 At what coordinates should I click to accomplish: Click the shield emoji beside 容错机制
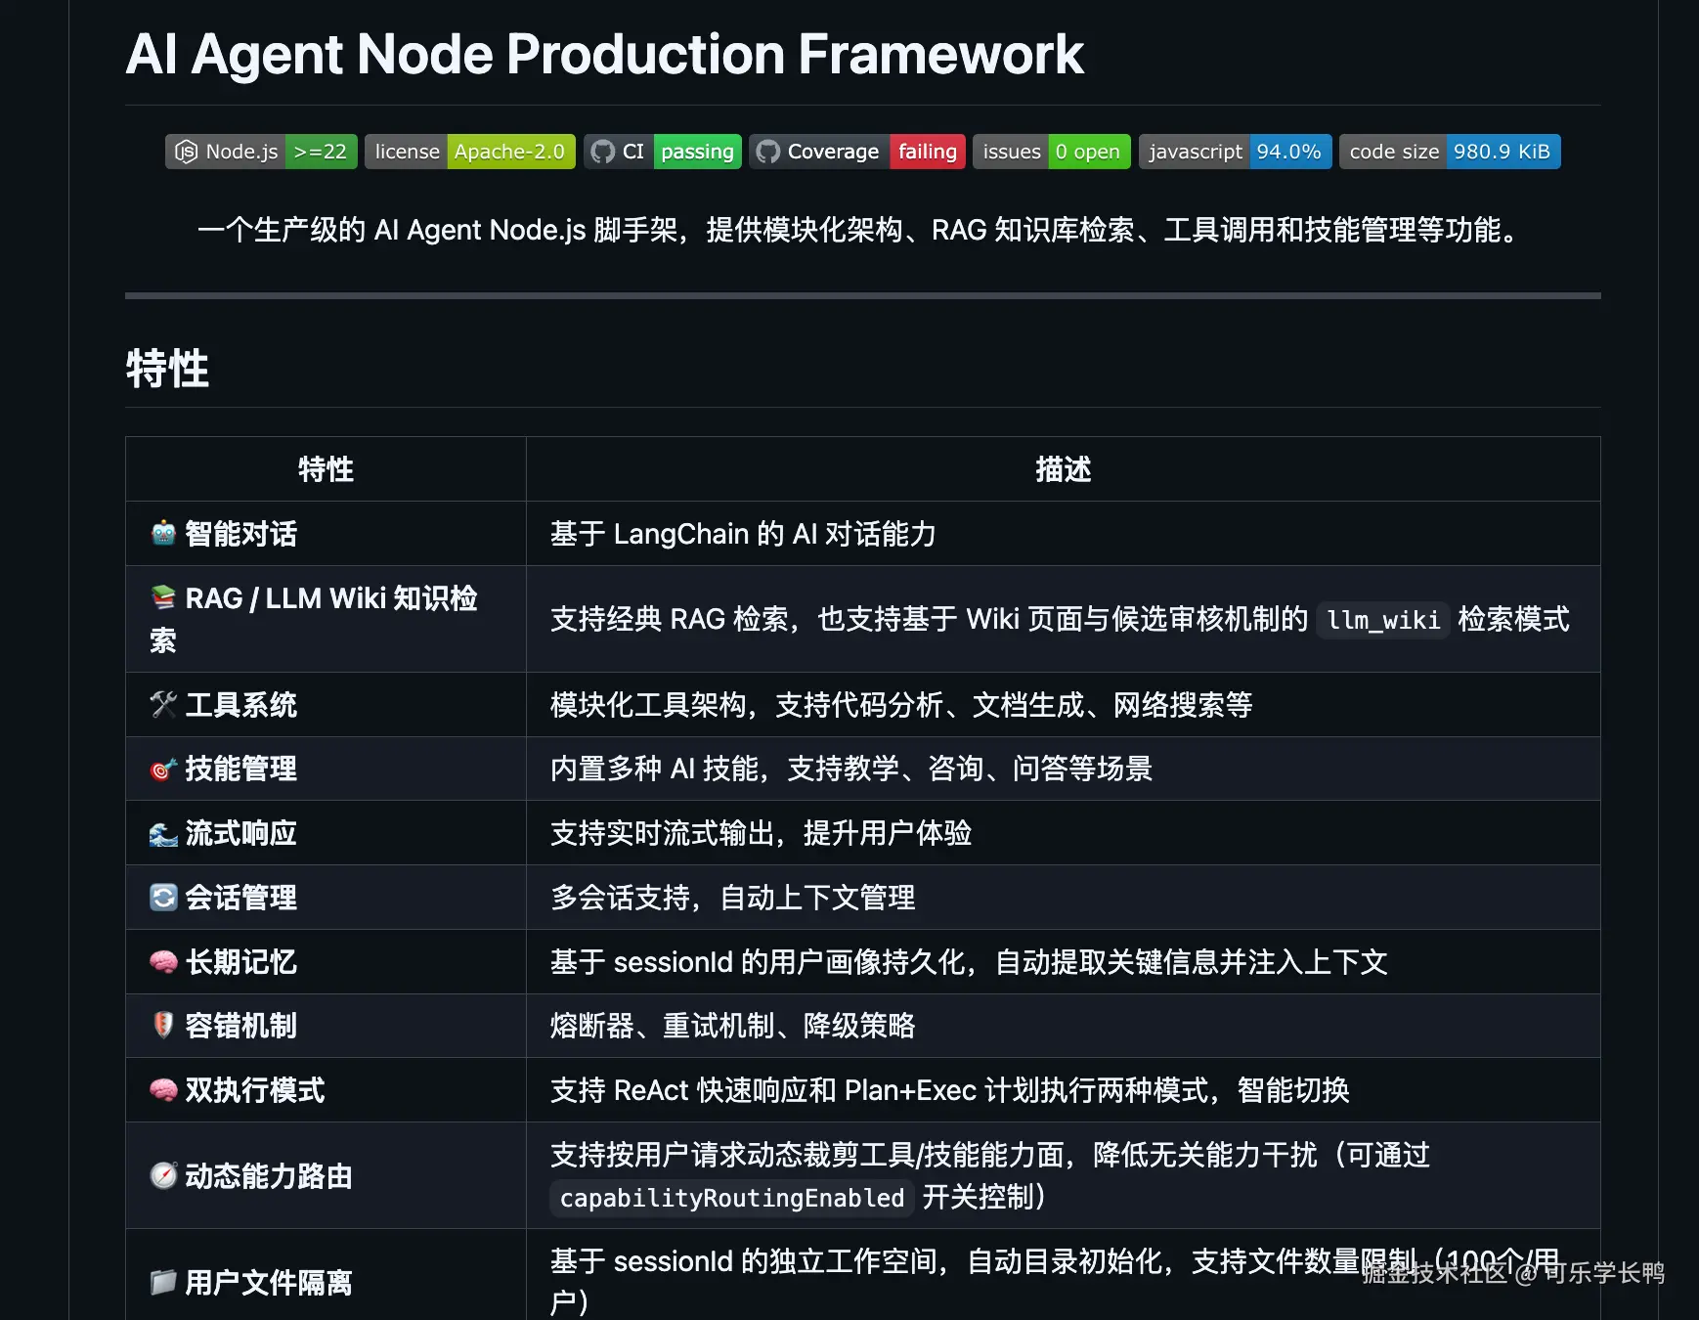pos(163,1026)
